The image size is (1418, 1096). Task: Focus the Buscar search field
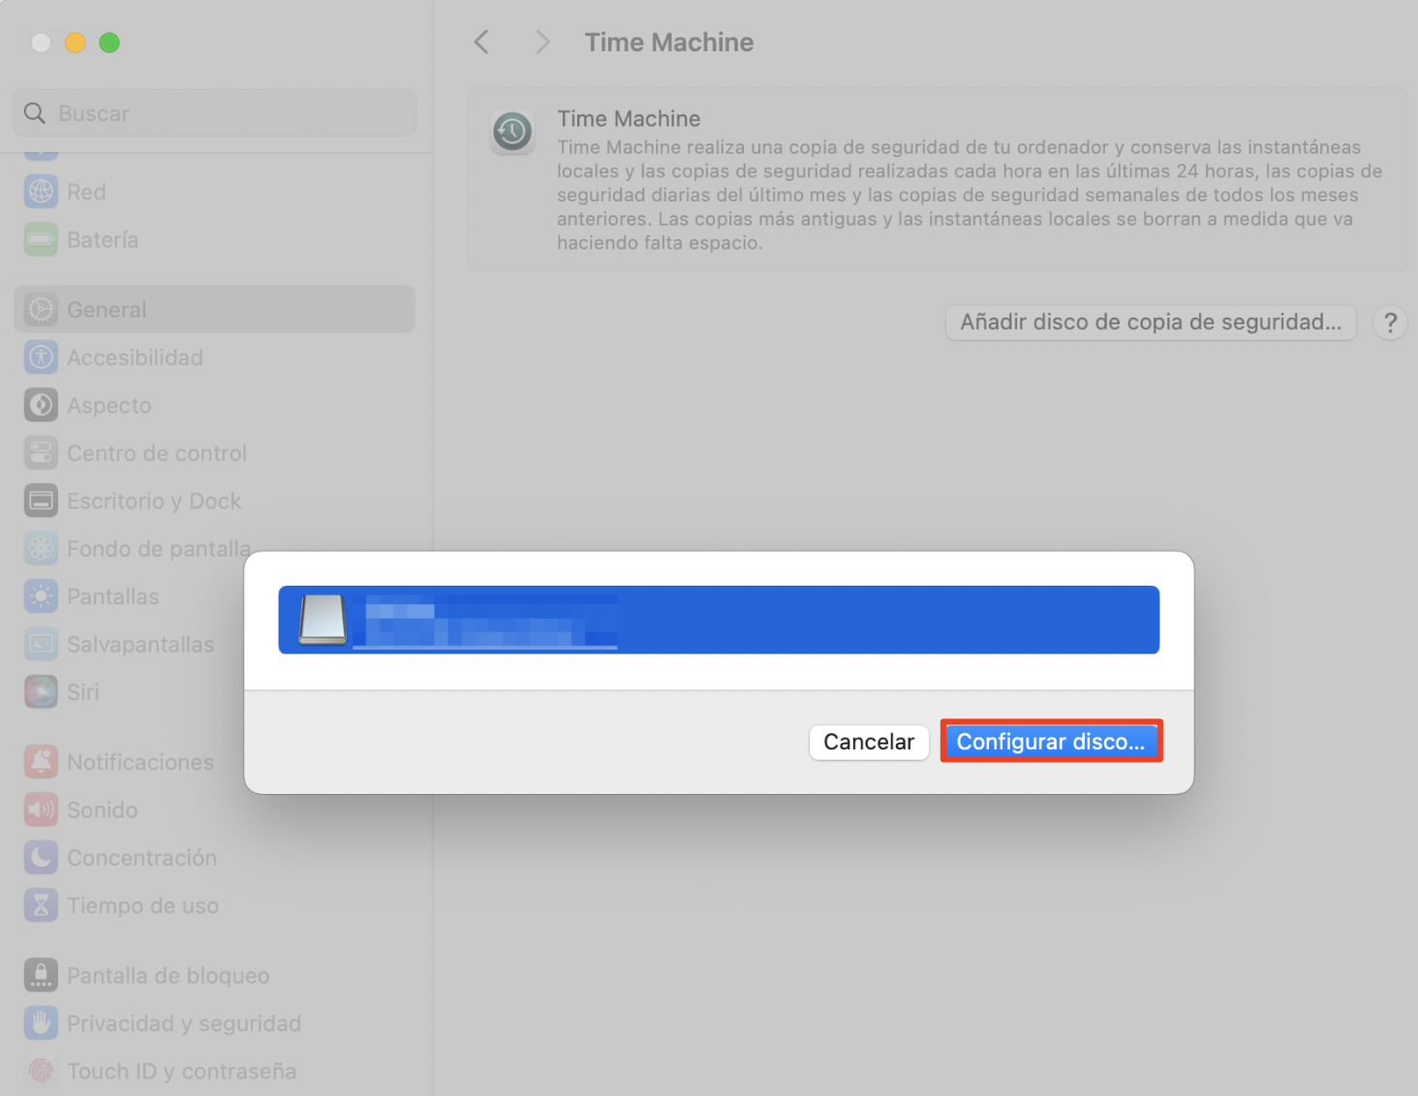point(214,113)
